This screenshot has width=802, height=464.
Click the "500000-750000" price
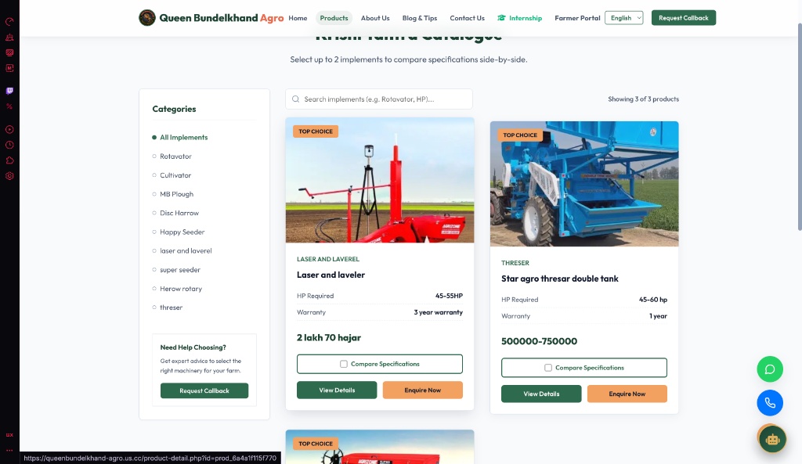[x=539, y=341]
